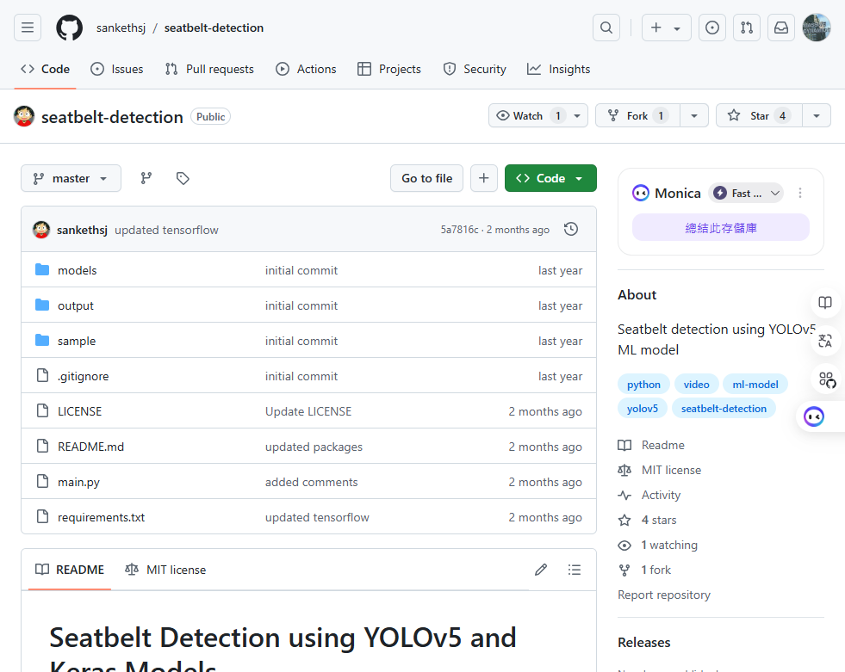Open Monica Fast model dropdown
Image resolution: width=845 pixels, height=672 pixels.
pyautogui.click(x=745, y=193)
